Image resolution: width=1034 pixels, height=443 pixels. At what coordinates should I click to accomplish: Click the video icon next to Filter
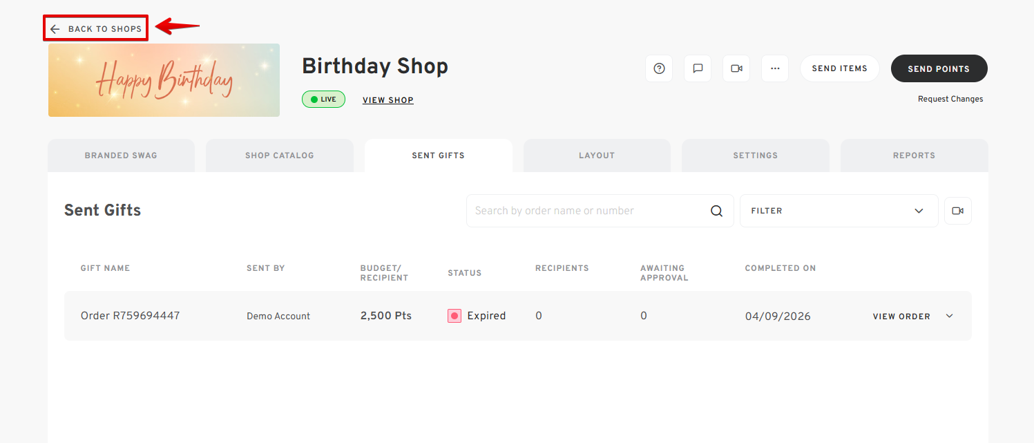[x=957, y=211]
